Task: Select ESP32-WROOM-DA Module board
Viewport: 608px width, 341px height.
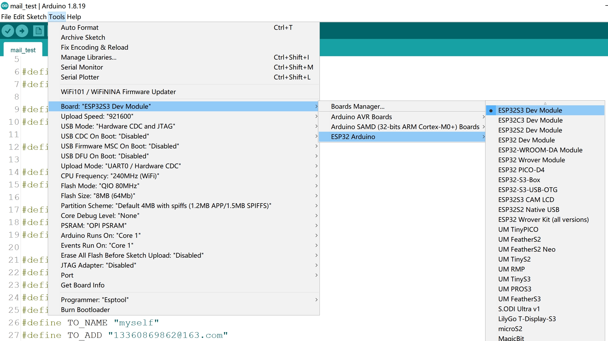Action: click(545, 150)
